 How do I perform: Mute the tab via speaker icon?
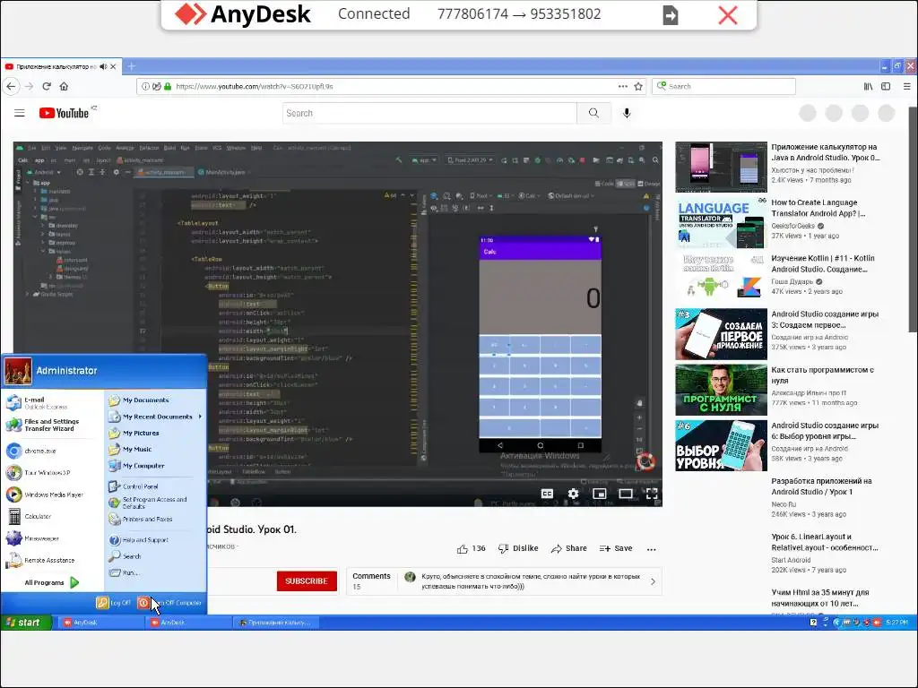tap(103, 66)
